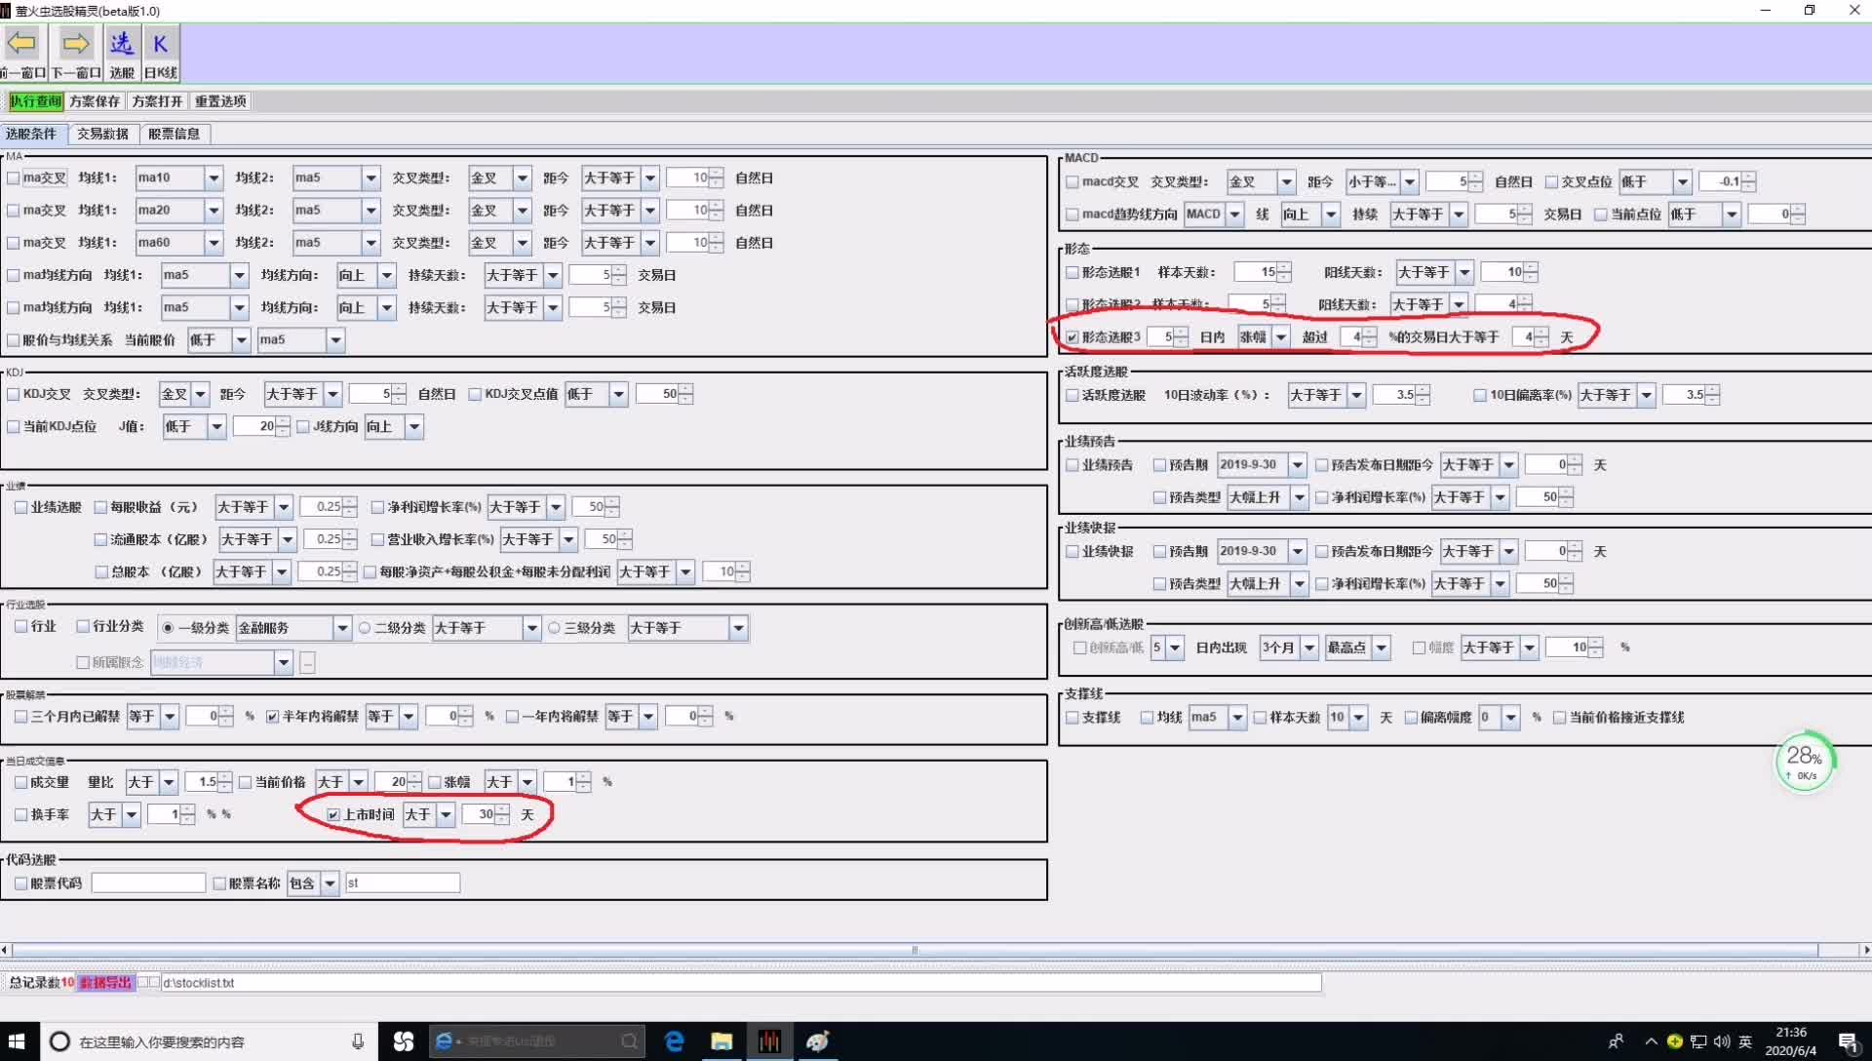
Task: Click the 股票代码 input field
Action: click(148, 884)
